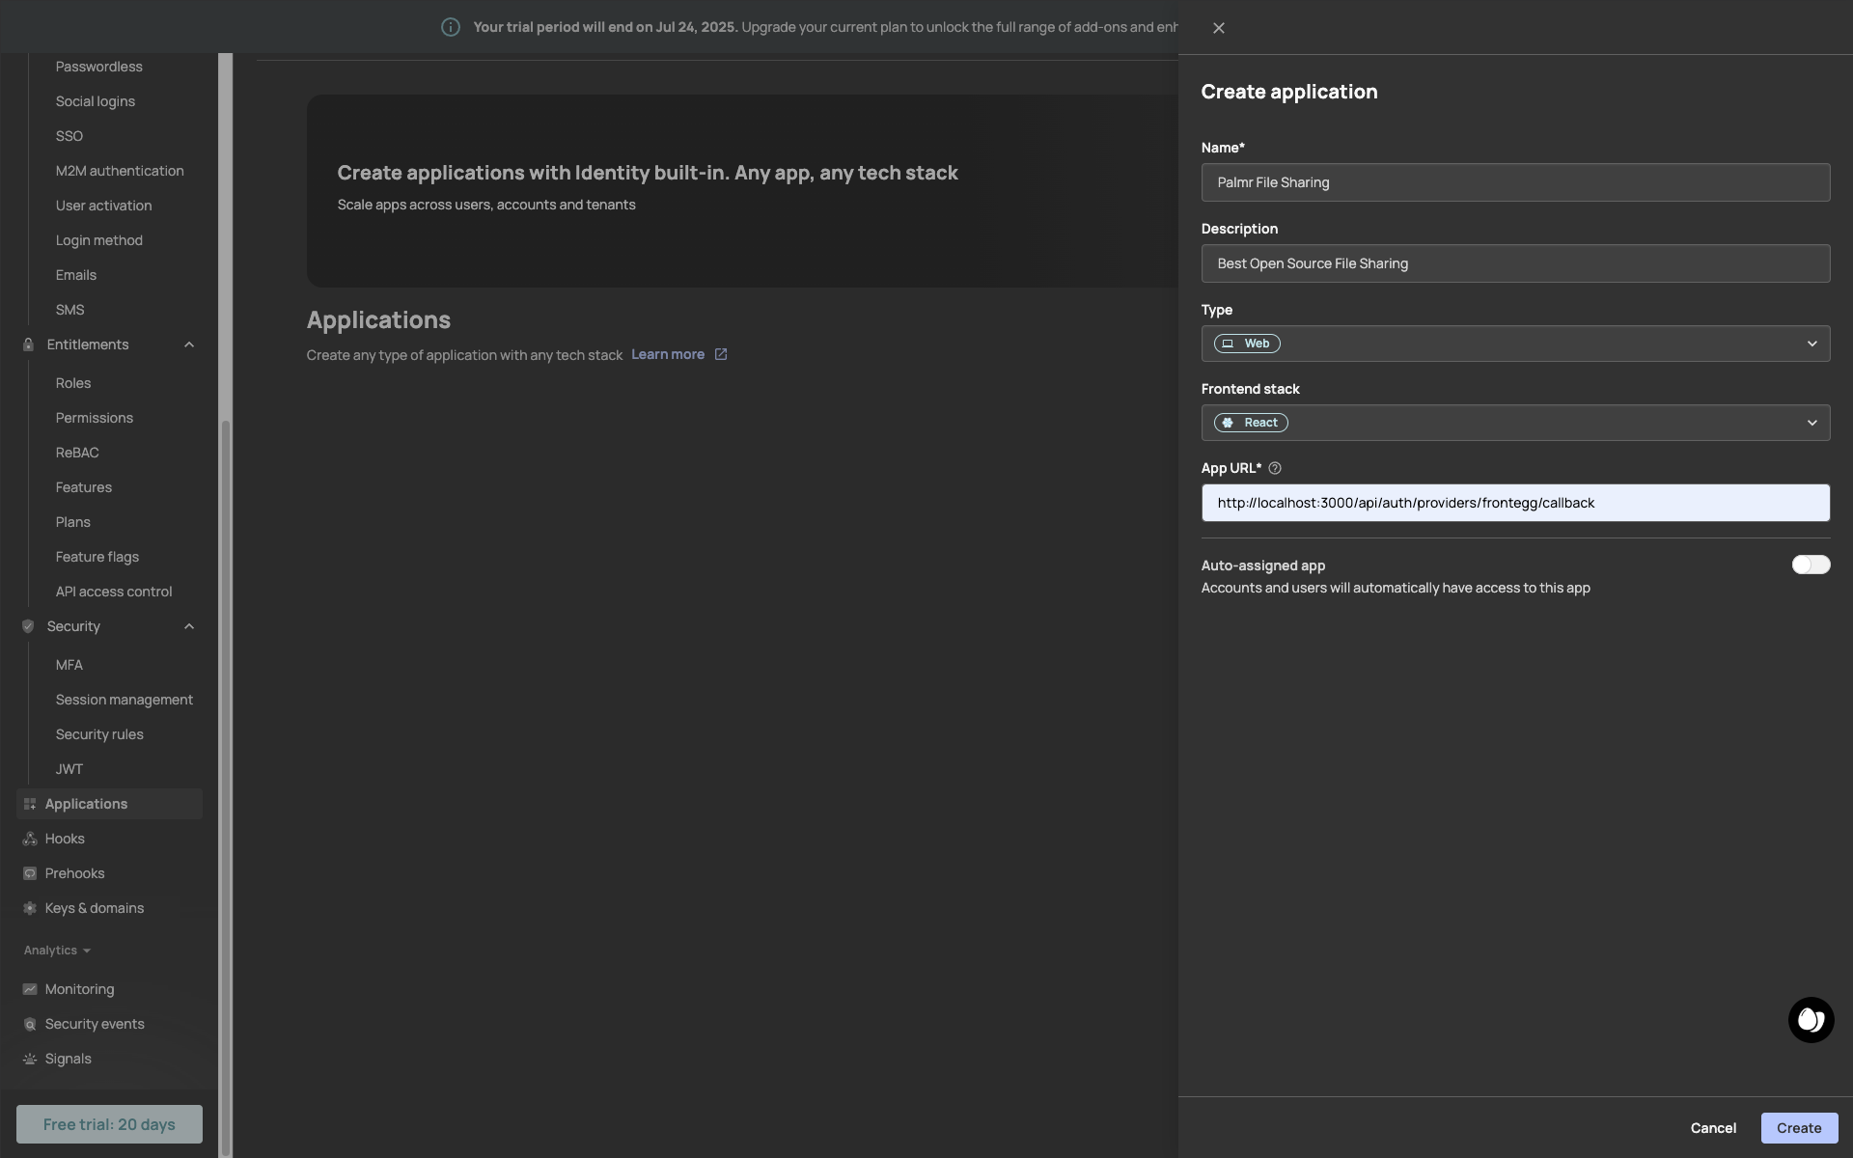
Task: Click the Monitoring chart icon
Action: tap(30, 989)
